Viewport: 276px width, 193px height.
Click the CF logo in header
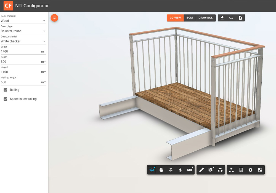tap(8, 6)
